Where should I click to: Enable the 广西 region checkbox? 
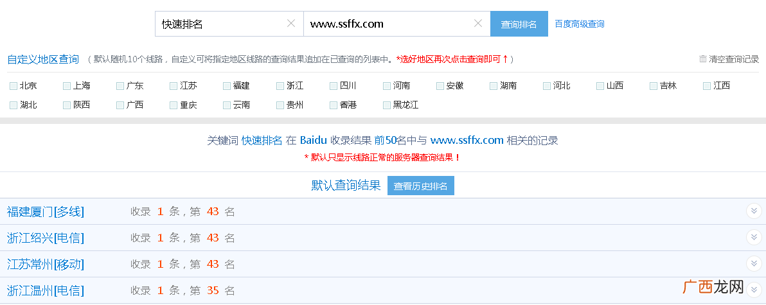[120, 105]
